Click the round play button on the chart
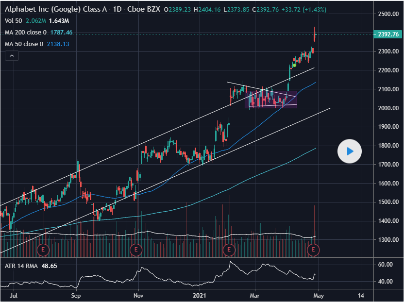This screenshot has height=302, width=404. (350, 151)
